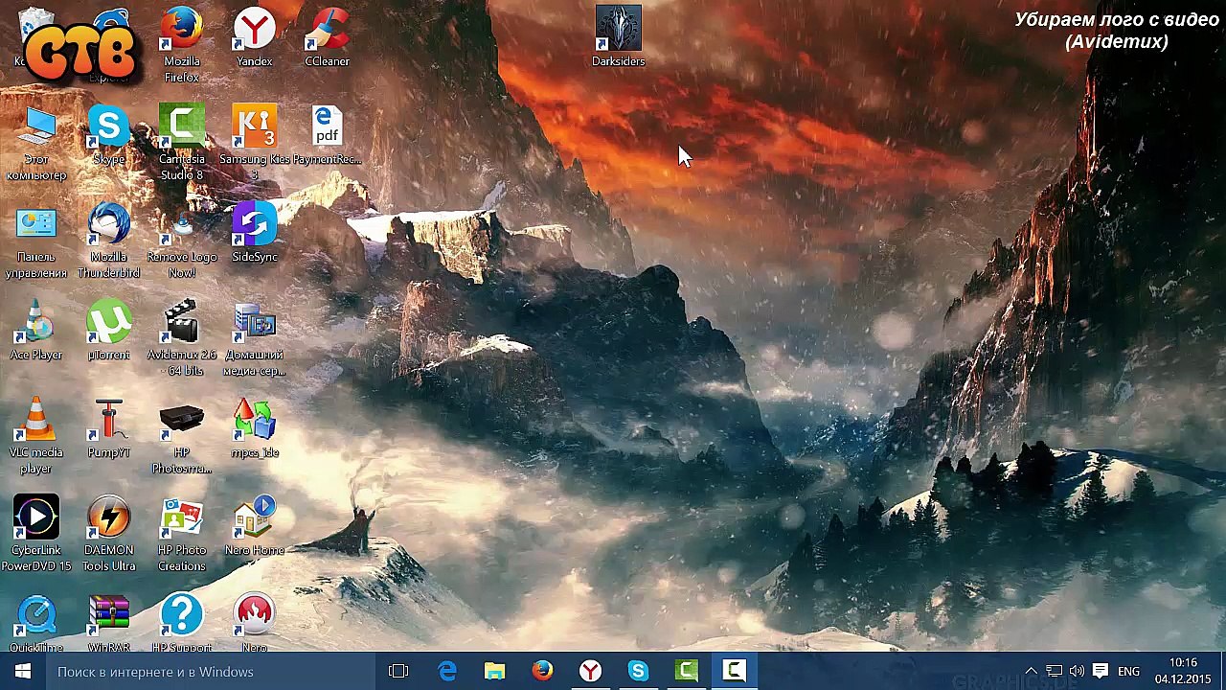This screenshot has height=690, width=1226.
Task: Select the Darksiders game shortcut
Action: pyautogui.click(x=618, y=37)
